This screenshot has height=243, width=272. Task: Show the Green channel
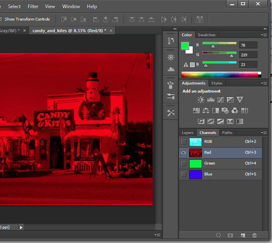tap(184, 164)
